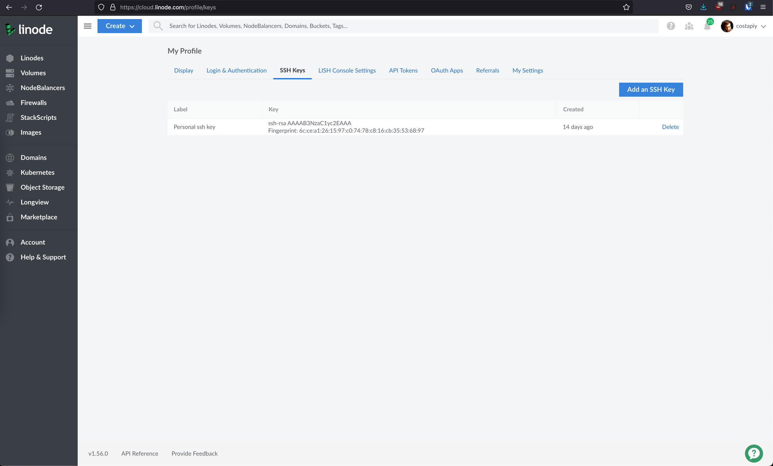Click the Linode Community people icon

click(x=689, y=26)
